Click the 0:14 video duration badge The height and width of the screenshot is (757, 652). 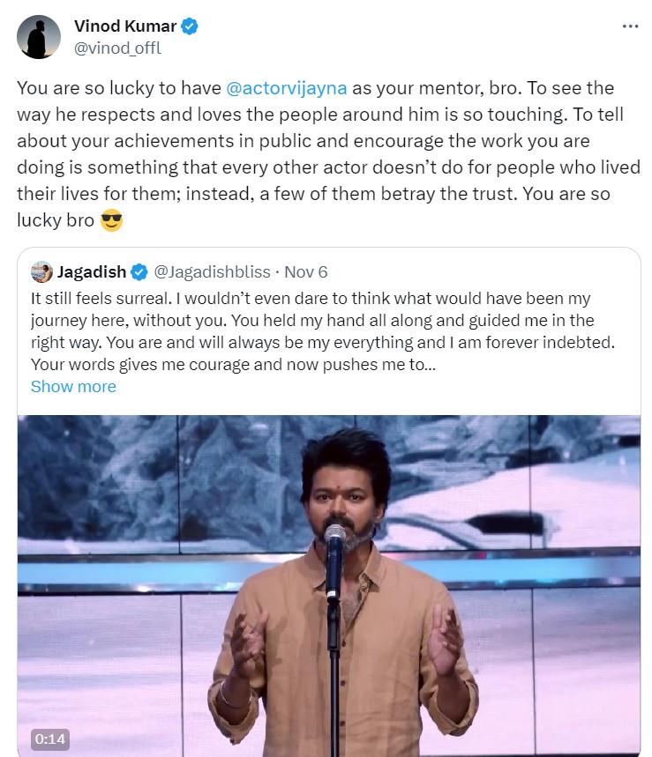pyautogui.click(x=50, y=740)
